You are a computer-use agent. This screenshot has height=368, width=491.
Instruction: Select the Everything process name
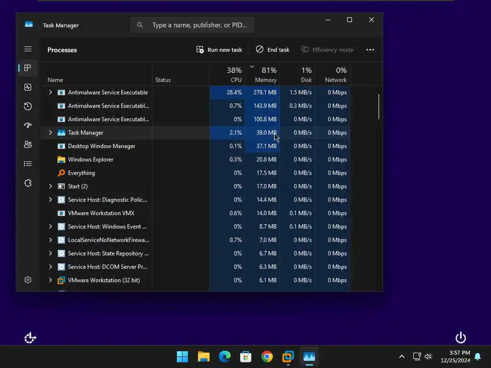point(82,173)
